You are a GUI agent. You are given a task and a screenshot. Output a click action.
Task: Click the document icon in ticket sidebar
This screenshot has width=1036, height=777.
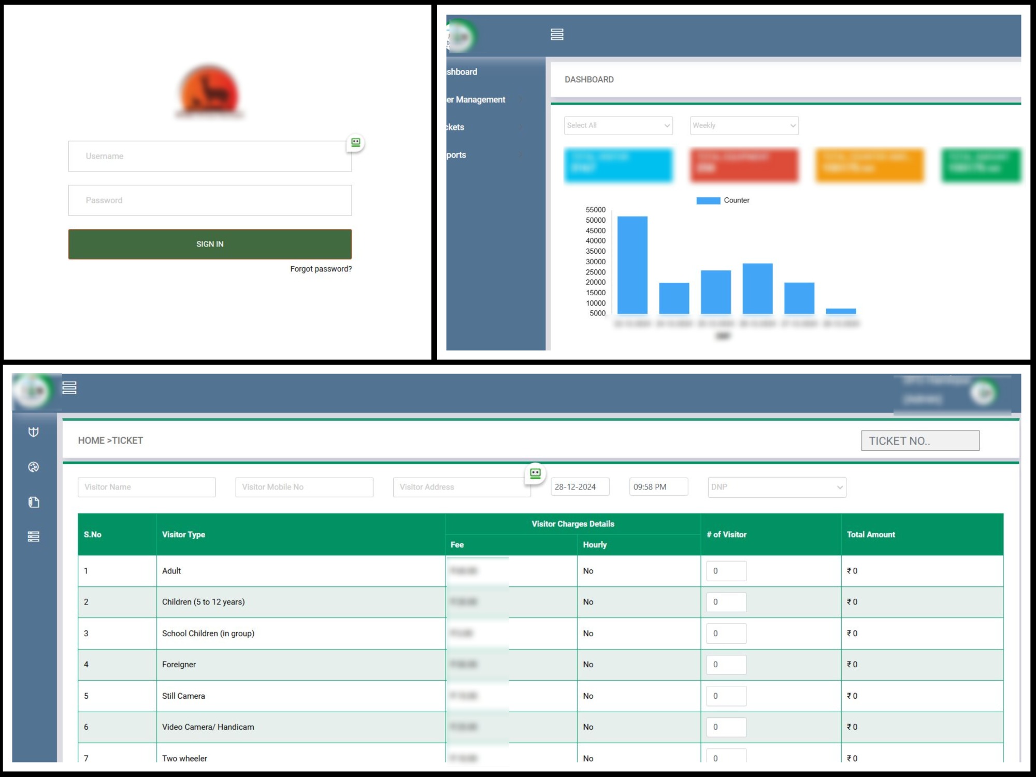click(x=34, y=502)
